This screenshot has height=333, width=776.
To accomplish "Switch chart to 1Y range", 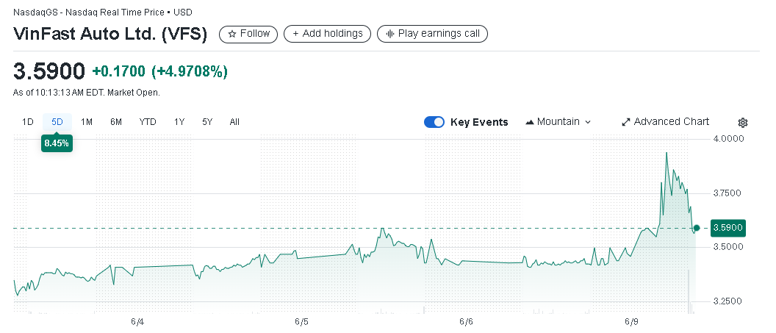I will coord(179,122).
